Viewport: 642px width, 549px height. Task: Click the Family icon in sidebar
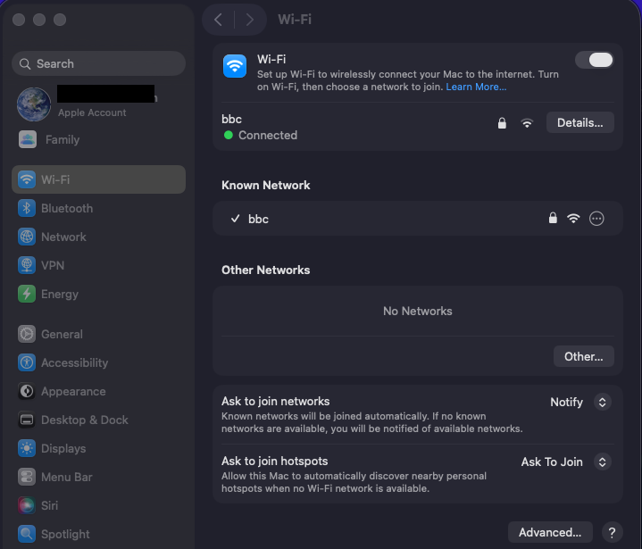pos(28,139)
